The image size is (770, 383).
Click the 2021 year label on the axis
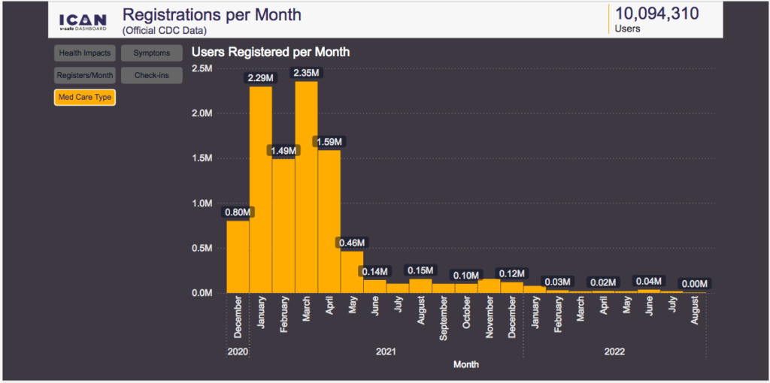click(x=386, y=351)
